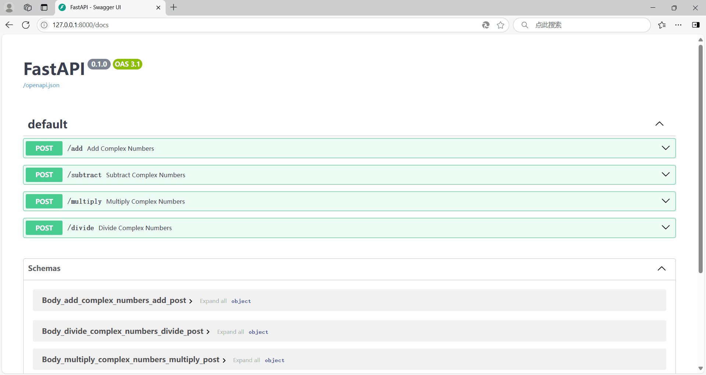Image resolution: width=706 pixels, height=375 pixels.
Task: Expand the POST /add endpoint
Action: click(666, 148)
